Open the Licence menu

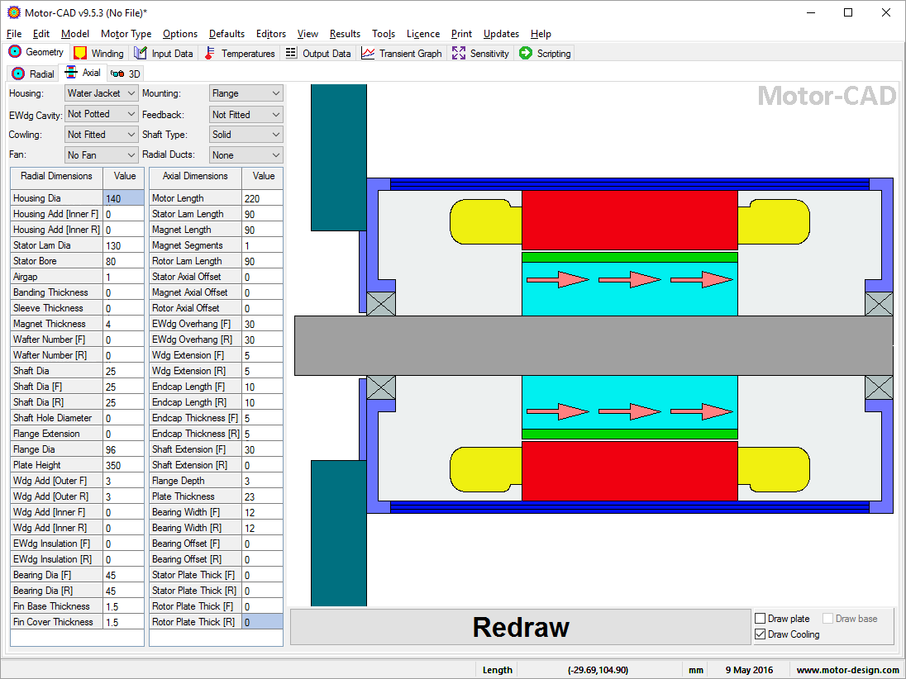click(423, 34)
